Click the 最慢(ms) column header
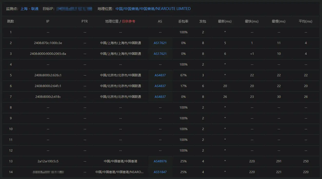 [x=279, y=22]
